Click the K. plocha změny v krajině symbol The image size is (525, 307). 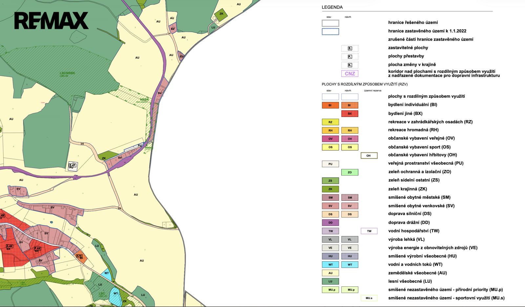(x=350, y=65)
